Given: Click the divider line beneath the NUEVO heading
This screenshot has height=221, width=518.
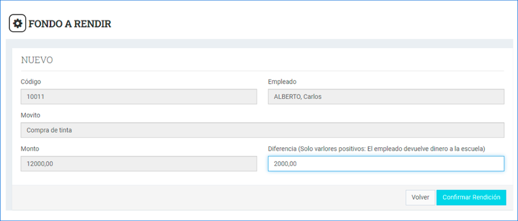Looking at the screenshot, I should tap(262, 71).
